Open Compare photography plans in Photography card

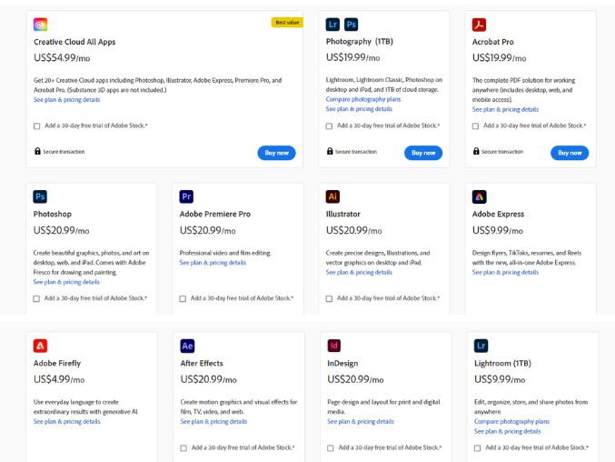click(x=363, y=99)
